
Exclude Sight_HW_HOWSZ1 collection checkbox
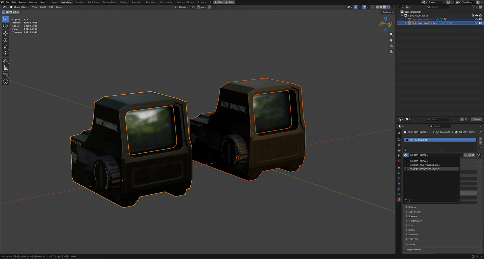(x=473, y=15)
